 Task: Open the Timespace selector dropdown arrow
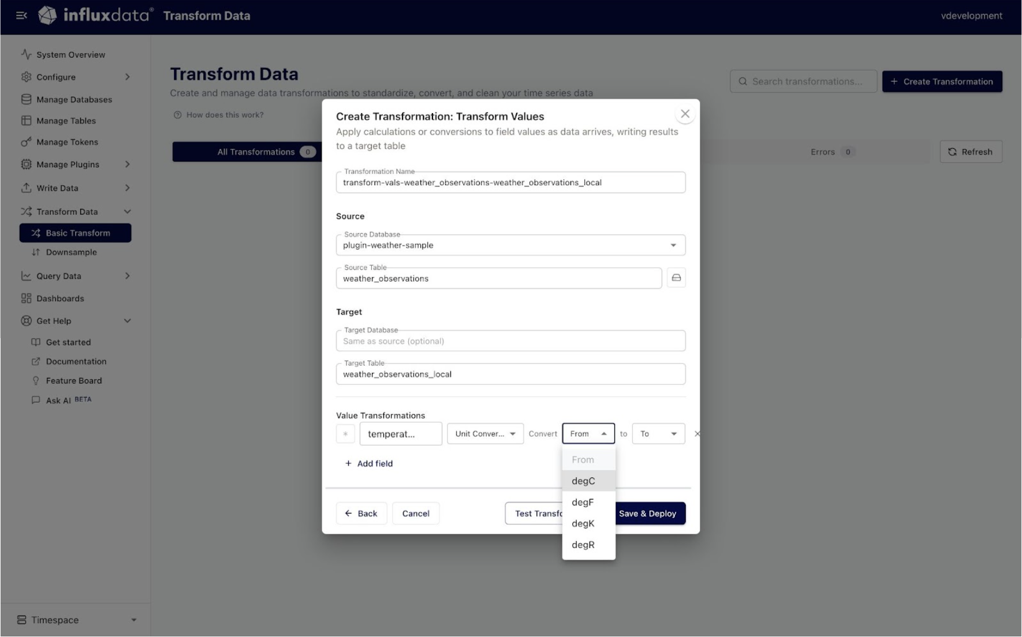coord(134,620)
